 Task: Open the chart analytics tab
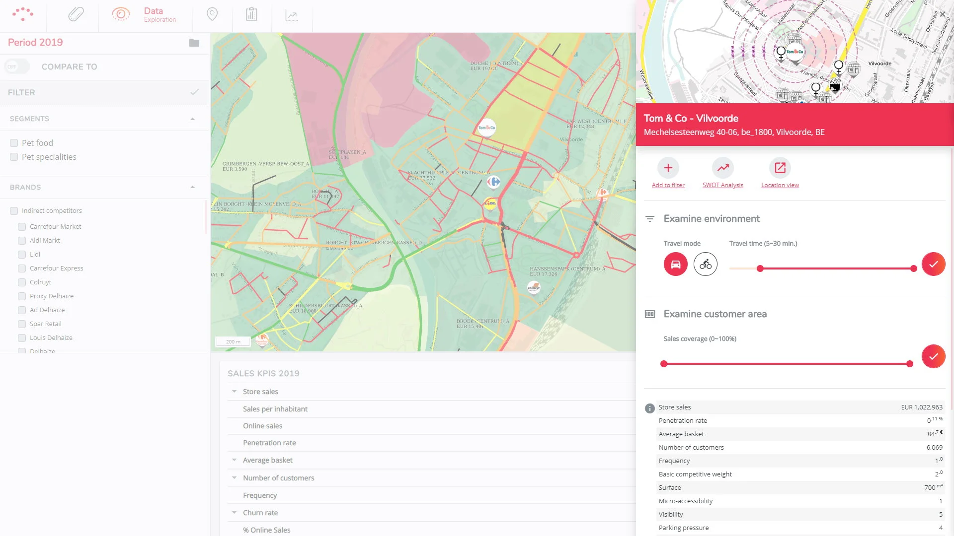[292, 15]
